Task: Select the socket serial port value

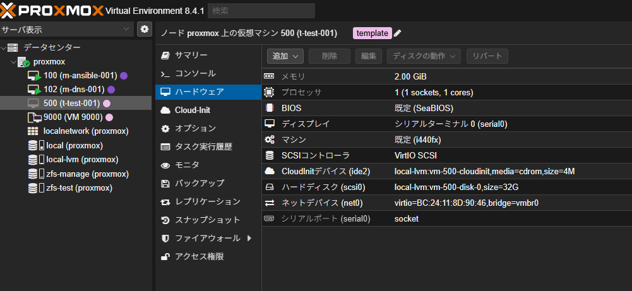Action: click(x=407, y=219)
